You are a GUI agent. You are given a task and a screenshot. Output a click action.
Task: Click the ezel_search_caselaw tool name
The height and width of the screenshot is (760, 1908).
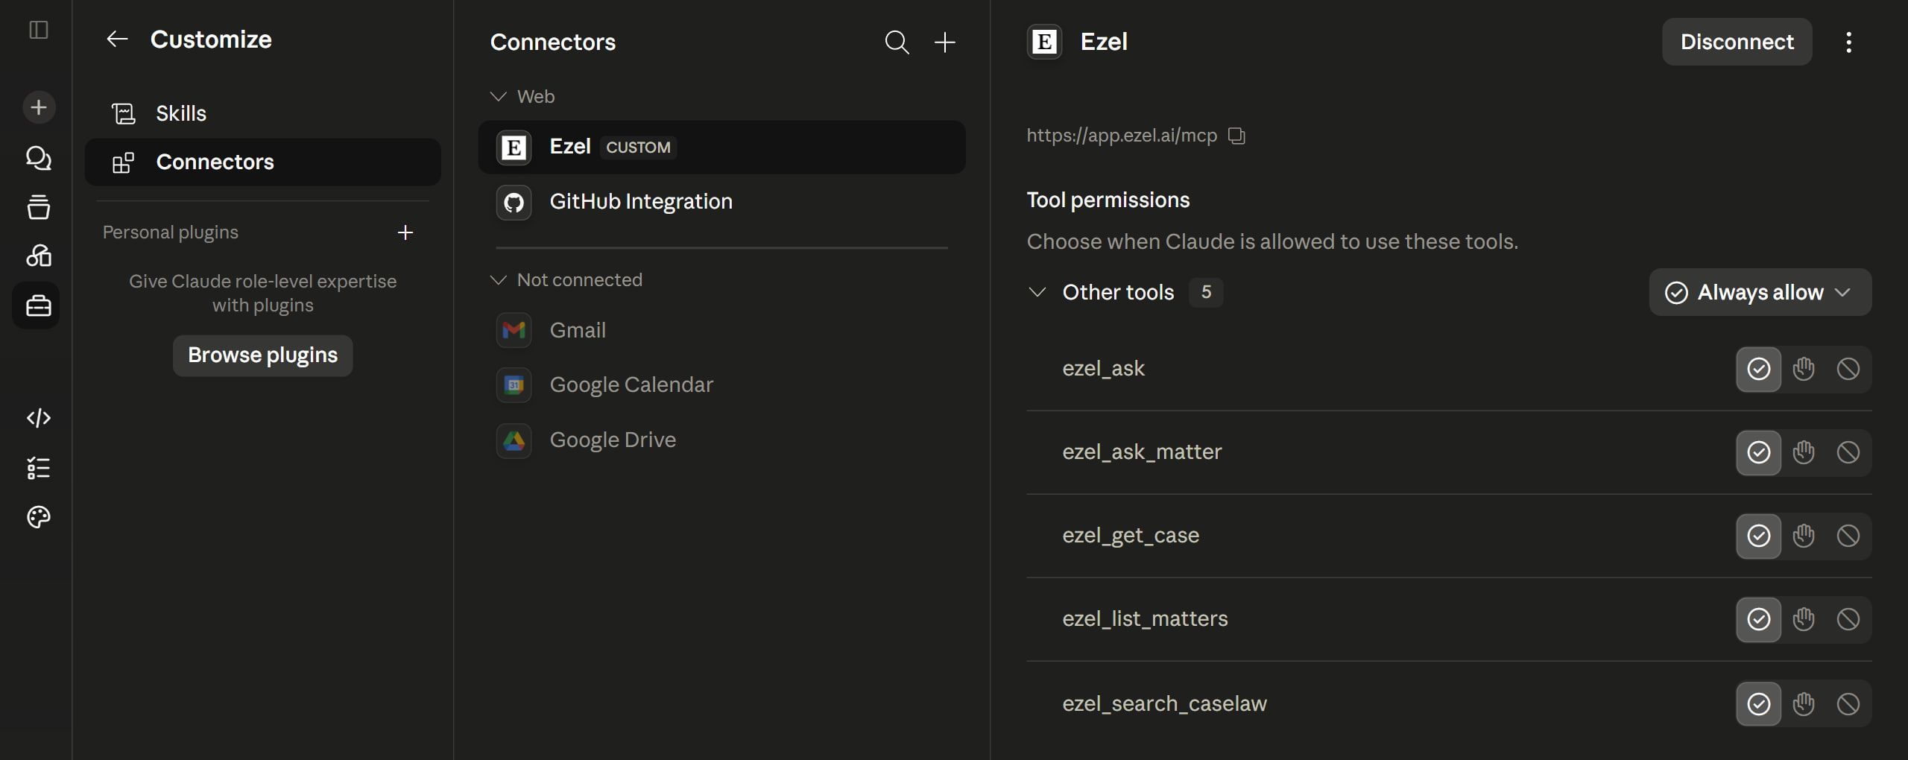(x=1164, y=704)
